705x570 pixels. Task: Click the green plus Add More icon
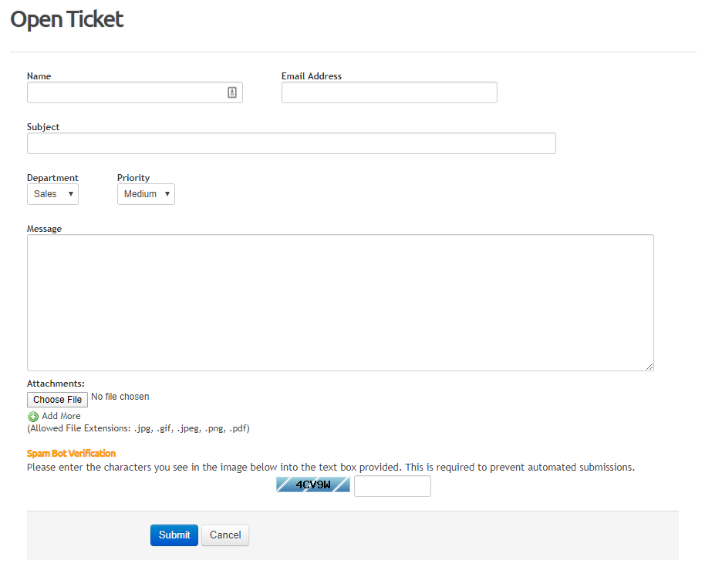[x=33, y=417]
